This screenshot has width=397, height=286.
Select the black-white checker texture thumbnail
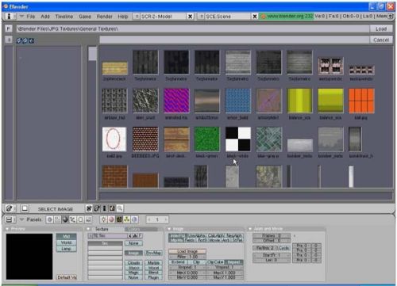coord(237,139)
